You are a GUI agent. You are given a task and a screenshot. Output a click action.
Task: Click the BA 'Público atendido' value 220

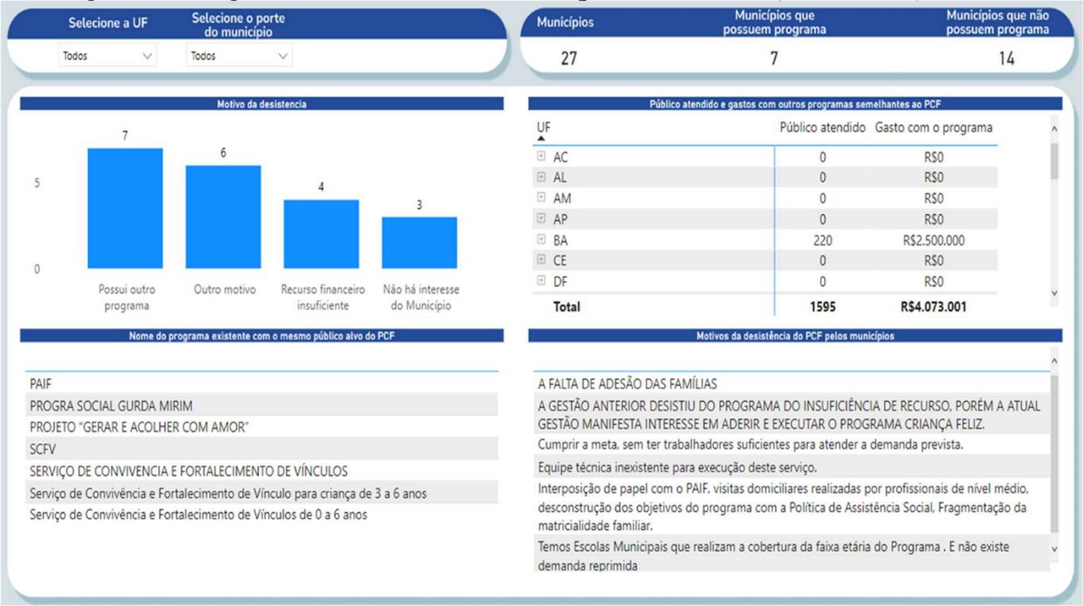(x=823, y=240)
